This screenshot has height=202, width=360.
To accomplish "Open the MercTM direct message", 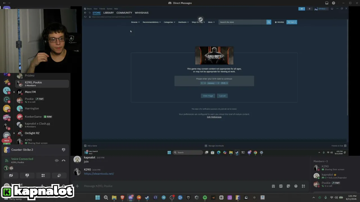I will [x=42, y=92].
